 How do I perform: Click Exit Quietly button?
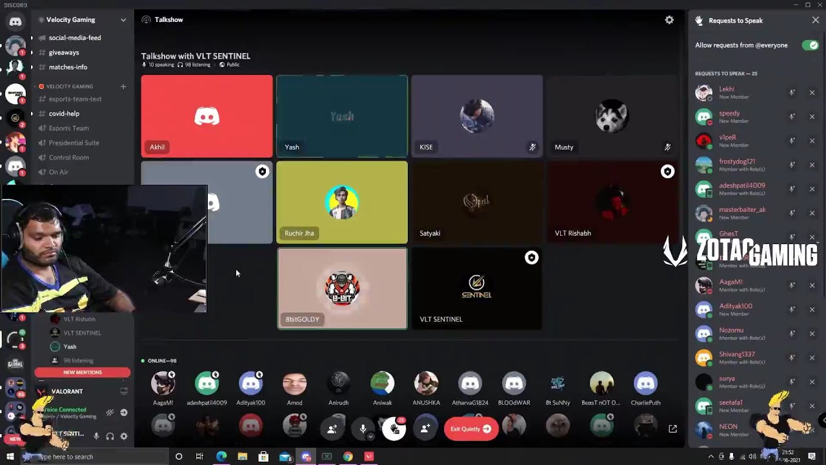[x=471, y=429]
